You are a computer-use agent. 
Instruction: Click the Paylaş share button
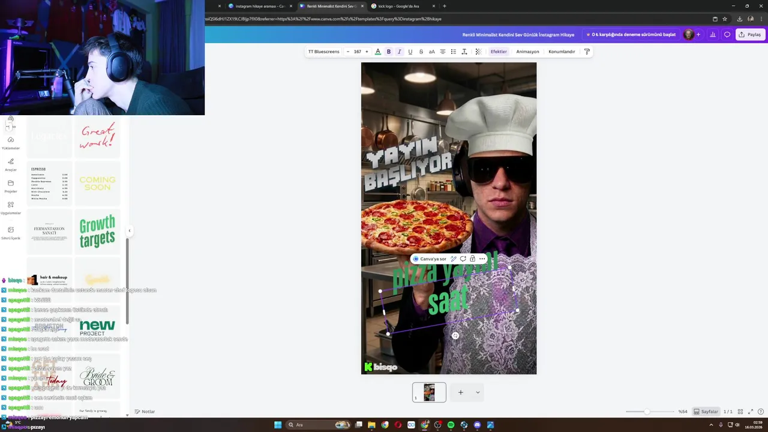tap(750, 35)
